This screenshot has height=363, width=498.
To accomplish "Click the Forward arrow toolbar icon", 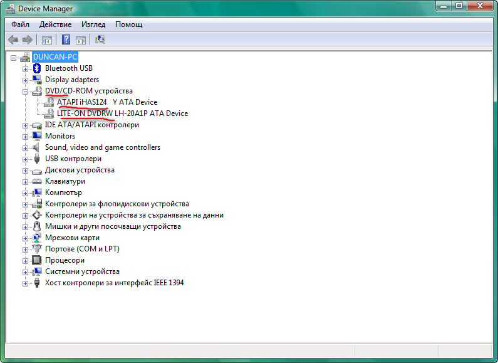I will pos(28,39).
